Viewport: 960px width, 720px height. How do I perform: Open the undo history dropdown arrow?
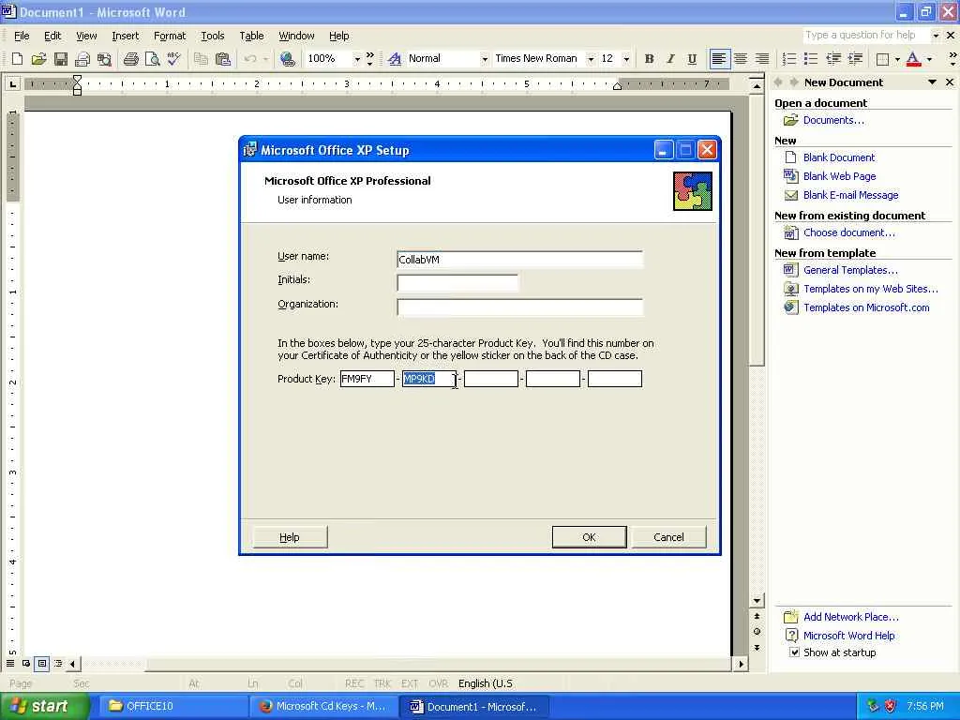[265, 59]
